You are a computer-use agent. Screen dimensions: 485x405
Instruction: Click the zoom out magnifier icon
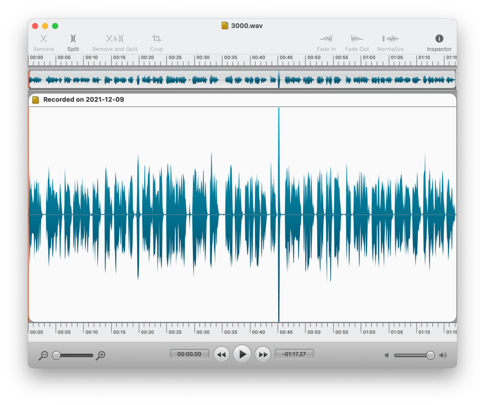coord(44,355)
